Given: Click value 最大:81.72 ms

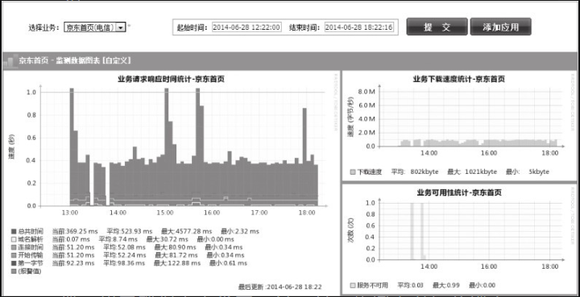Looking at the screenshot, I should coord(176,255).
